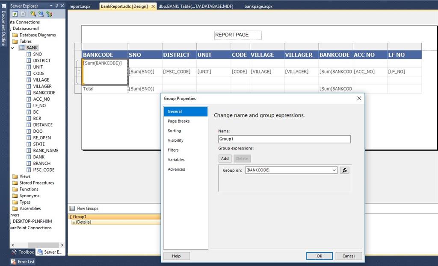
Task: Click the Connect to Database icon
Action: tap(33, 14)
